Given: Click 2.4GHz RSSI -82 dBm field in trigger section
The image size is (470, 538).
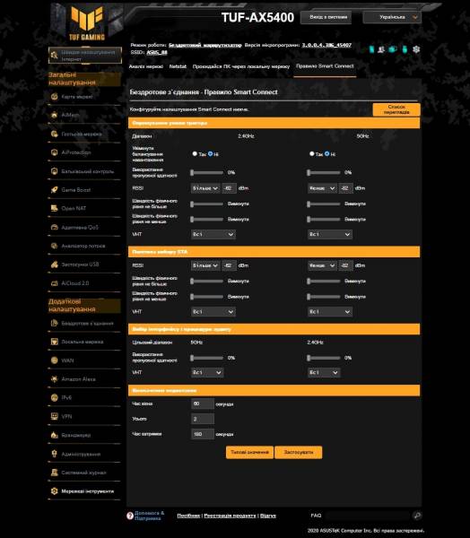Looking at the screenshot, I should (229, 188).
